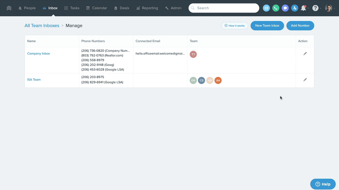Open the Help chat widget
The image size is (339, 190).
323,184
